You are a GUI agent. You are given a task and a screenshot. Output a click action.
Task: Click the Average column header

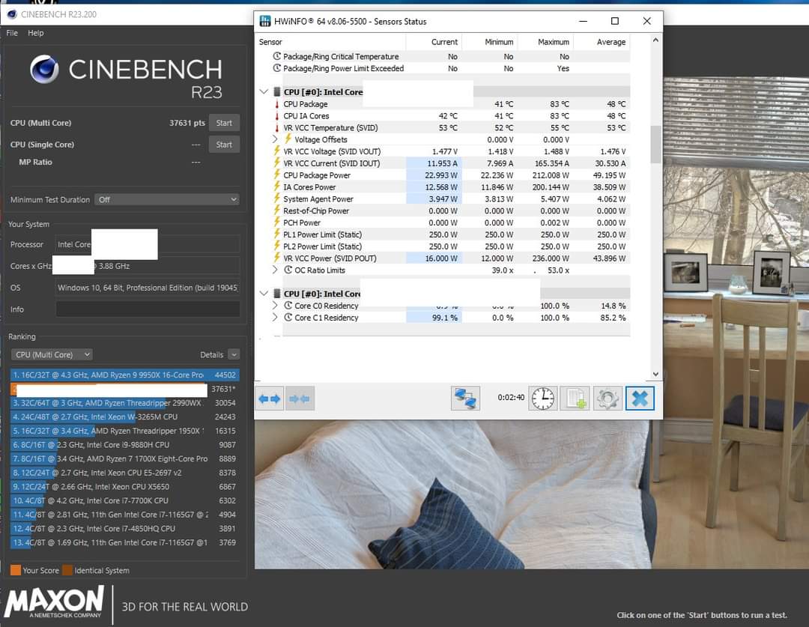pos(602,42)
